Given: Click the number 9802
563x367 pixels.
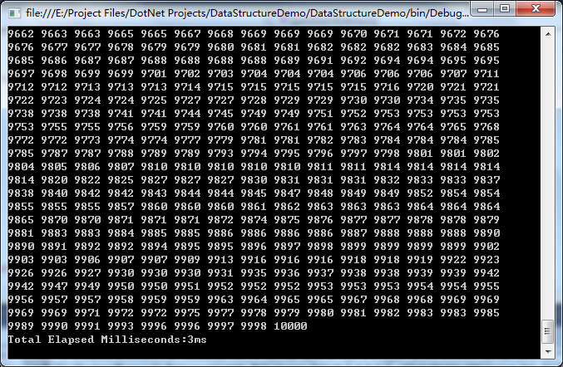Looking at the screenshot, I should (x=486, y=154).
